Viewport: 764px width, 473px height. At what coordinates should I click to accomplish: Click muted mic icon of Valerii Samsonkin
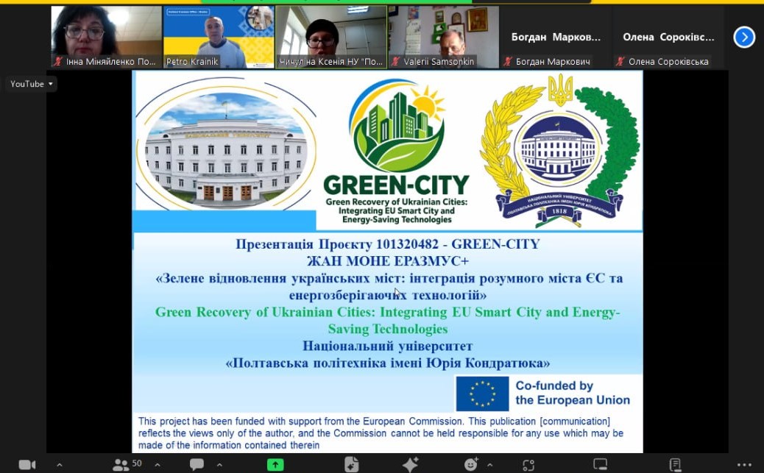coord(396,61)
